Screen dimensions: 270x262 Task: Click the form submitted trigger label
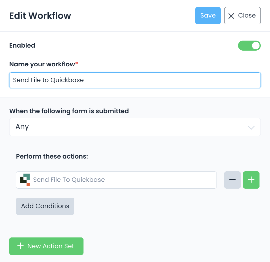[x=69, y=111]
